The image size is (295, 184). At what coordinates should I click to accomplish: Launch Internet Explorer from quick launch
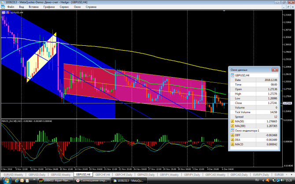click(17, 180)
